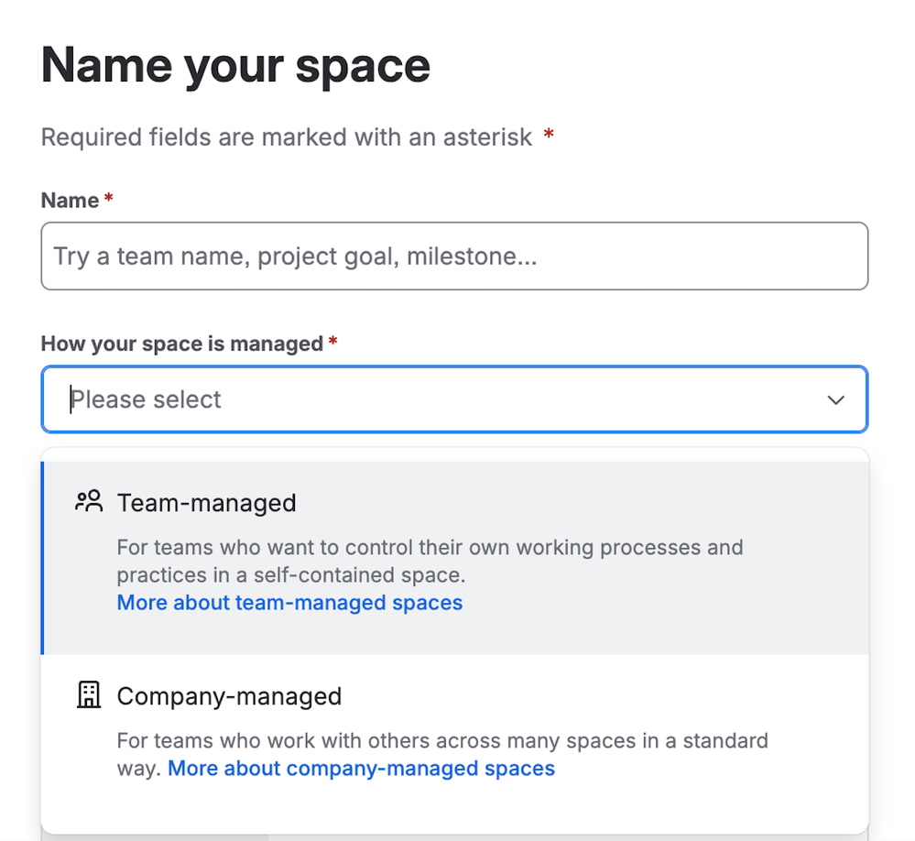Click the "How your space is managed" label
Image resolution: width=915 pixels, height=841 pixels.
[x=181, y=344]
